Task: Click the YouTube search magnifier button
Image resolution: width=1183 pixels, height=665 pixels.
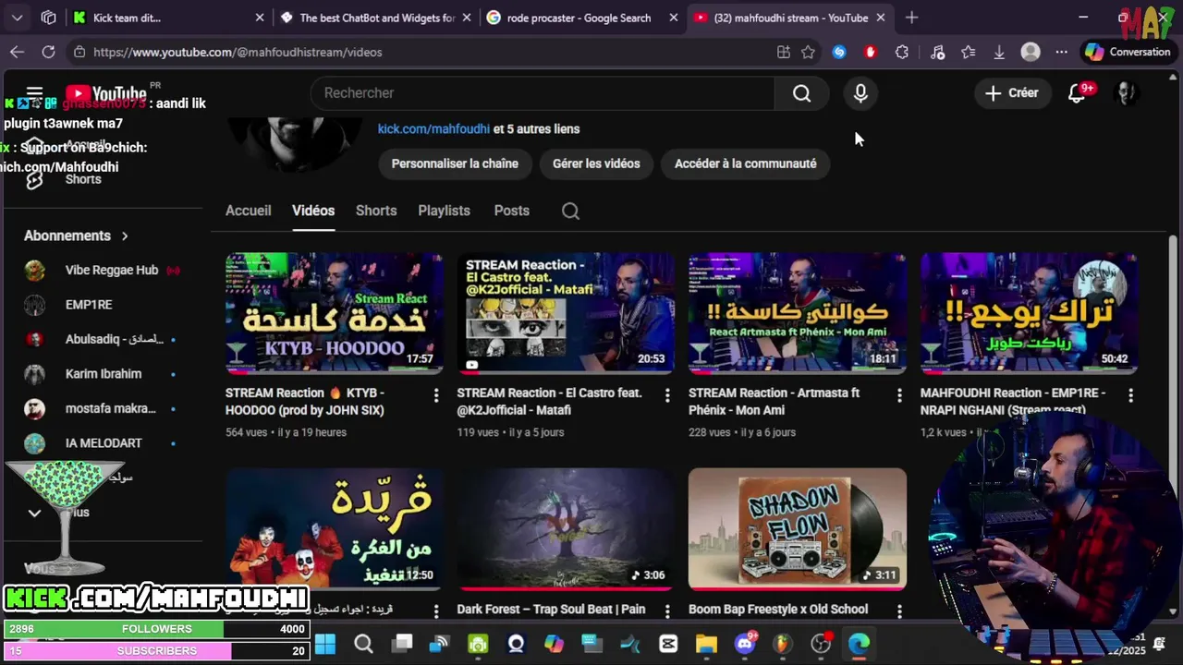Action: coord(801,93)
